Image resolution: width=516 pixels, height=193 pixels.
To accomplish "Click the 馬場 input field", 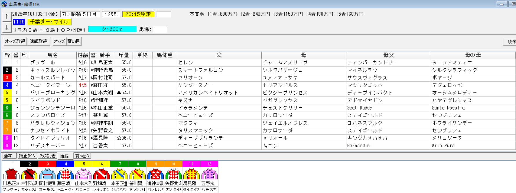I will [160, 29].
